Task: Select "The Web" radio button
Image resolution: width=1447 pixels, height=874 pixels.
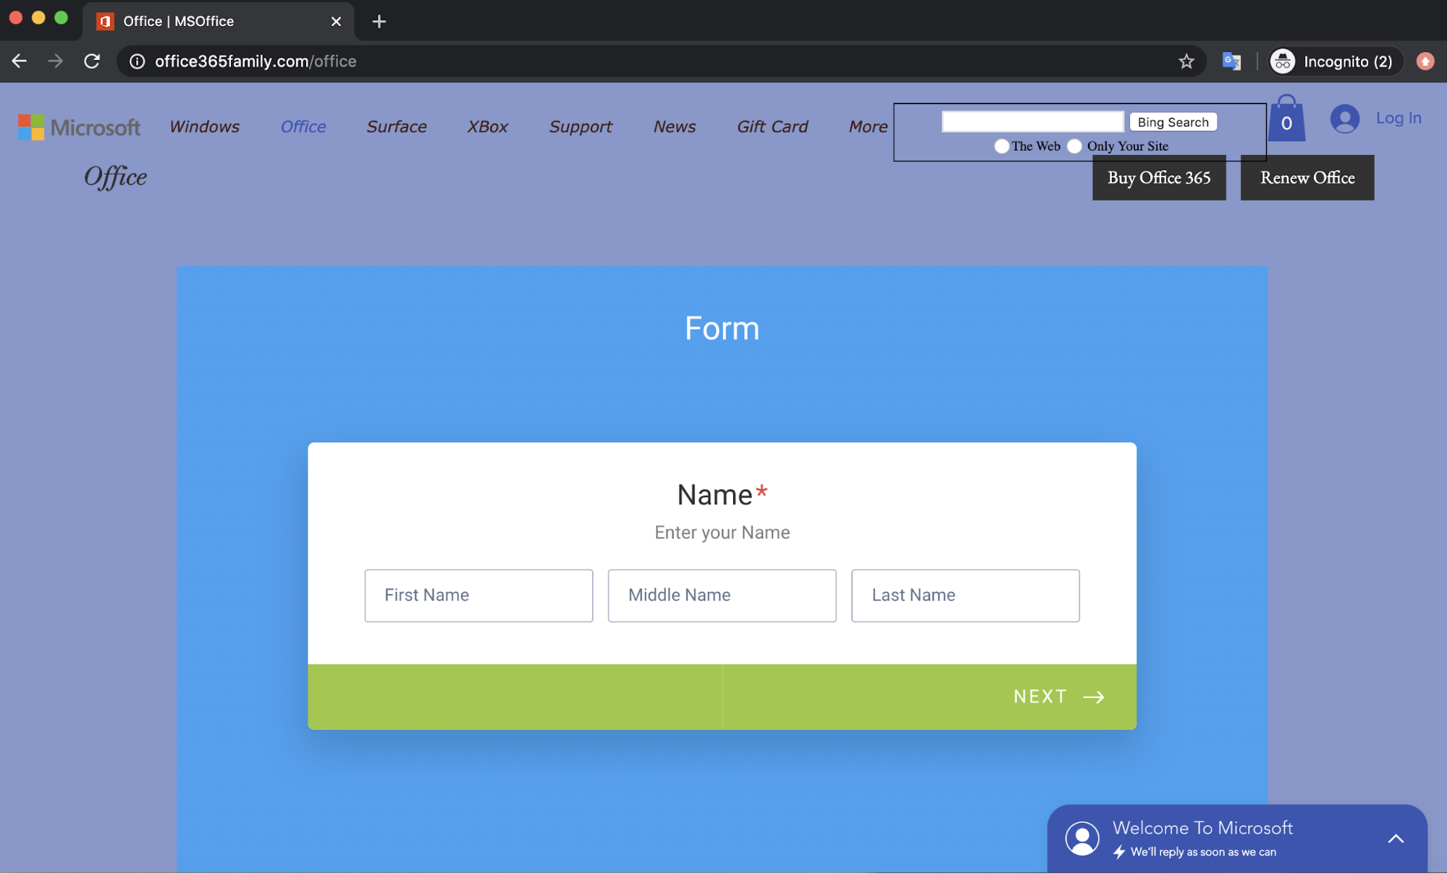Action: click(x=1001, y=146)
